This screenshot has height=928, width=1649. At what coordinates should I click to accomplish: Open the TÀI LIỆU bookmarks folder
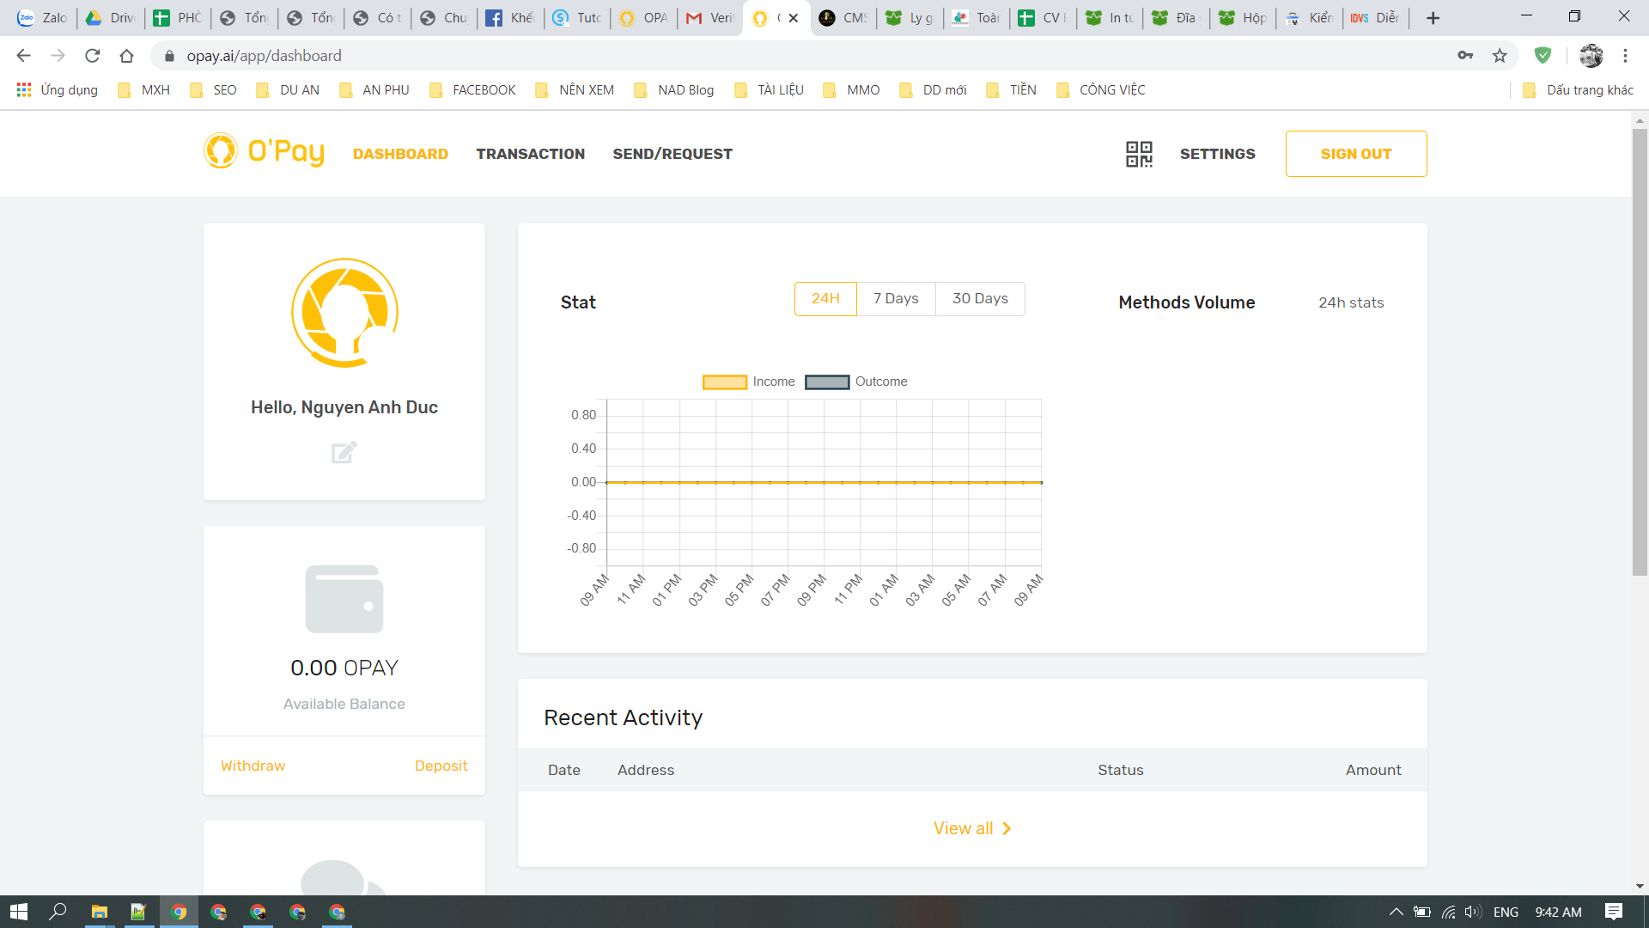(770, 90)
